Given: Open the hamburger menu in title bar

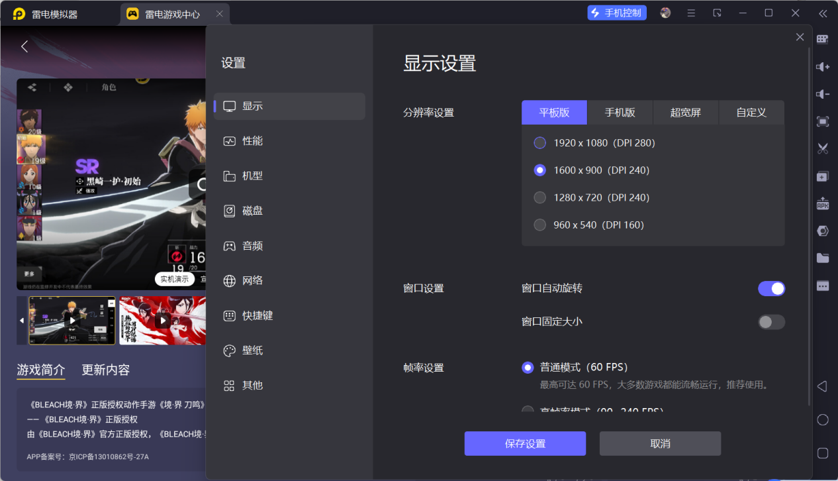Looking at the screenshot, I should coord(690,13).
